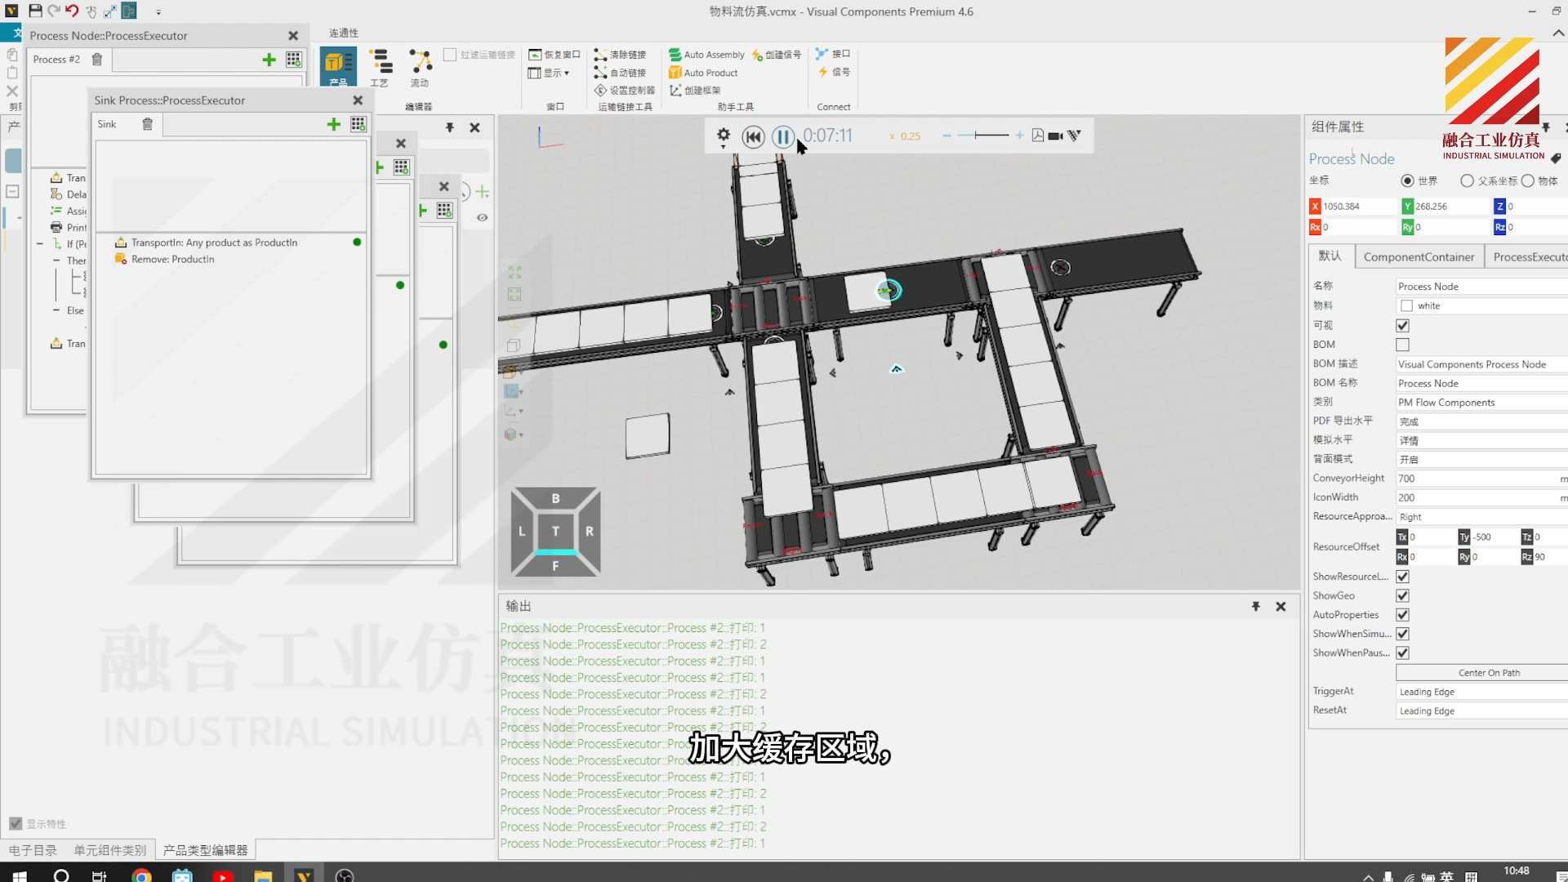Click the 设置控制器 set controller tool
The height and width of the screenshot is (882, 1568).
[x=624, y=91]
